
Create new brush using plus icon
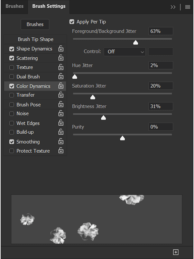(176, 252)
